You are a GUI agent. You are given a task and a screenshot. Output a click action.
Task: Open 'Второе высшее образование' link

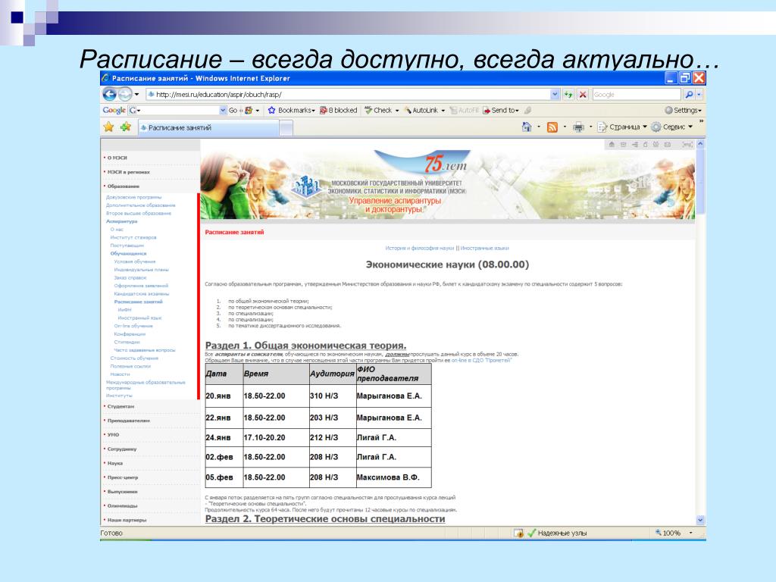(x=139, y=213)
